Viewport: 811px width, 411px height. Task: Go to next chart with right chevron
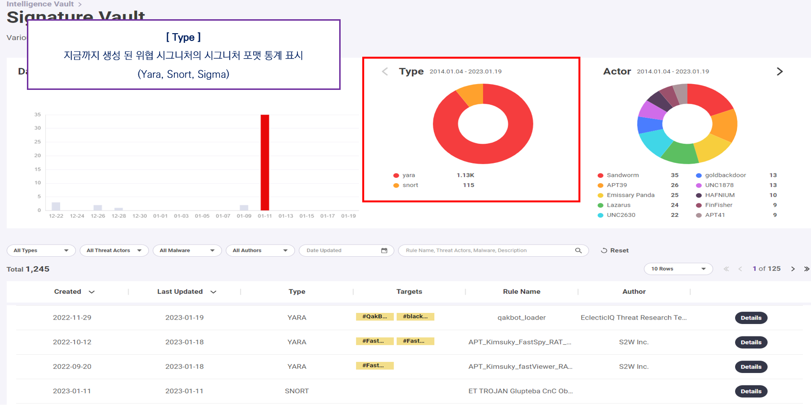[x=780, y=71]
